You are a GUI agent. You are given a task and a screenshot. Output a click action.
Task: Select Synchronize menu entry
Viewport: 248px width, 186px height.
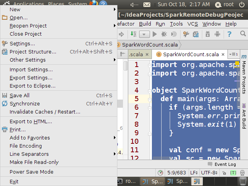pyautogui.click(x=59, y=103)
